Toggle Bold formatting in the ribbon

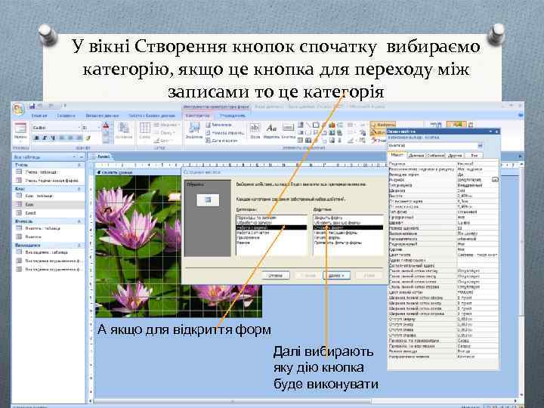click(x=36, y=138)
